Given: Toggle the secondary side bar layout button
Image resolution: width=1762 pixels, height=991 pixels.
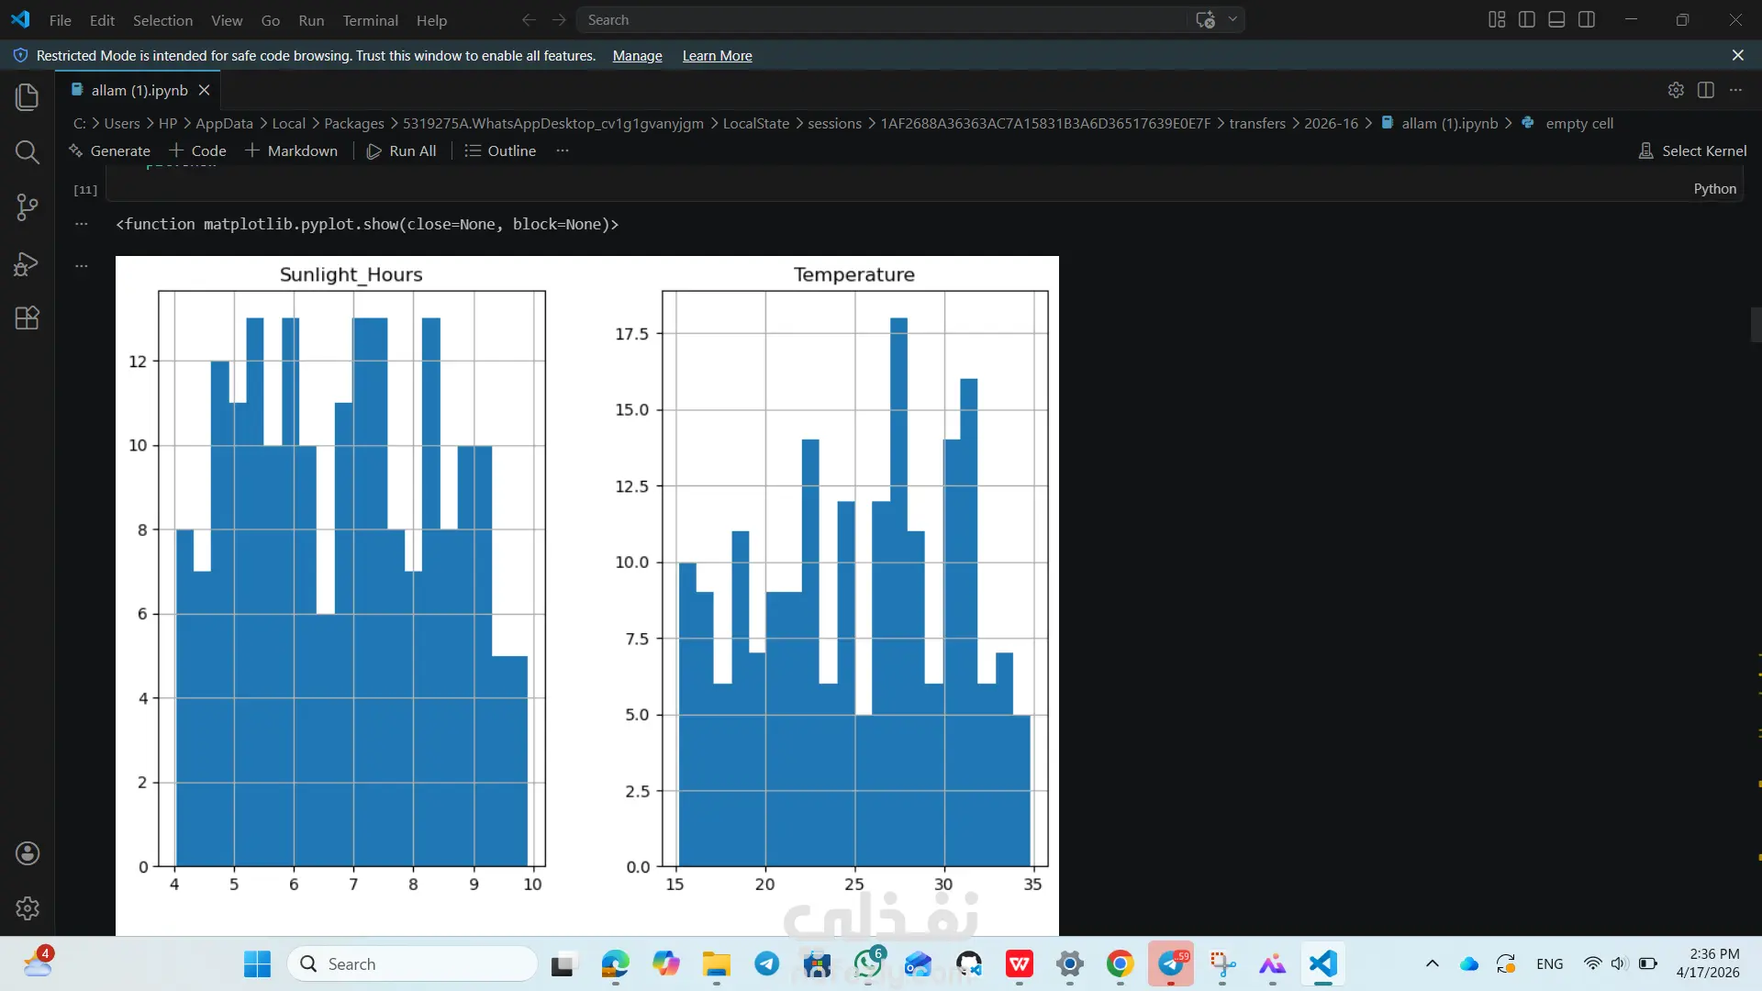Looking at the screenshot, I should pos(1587,19).
